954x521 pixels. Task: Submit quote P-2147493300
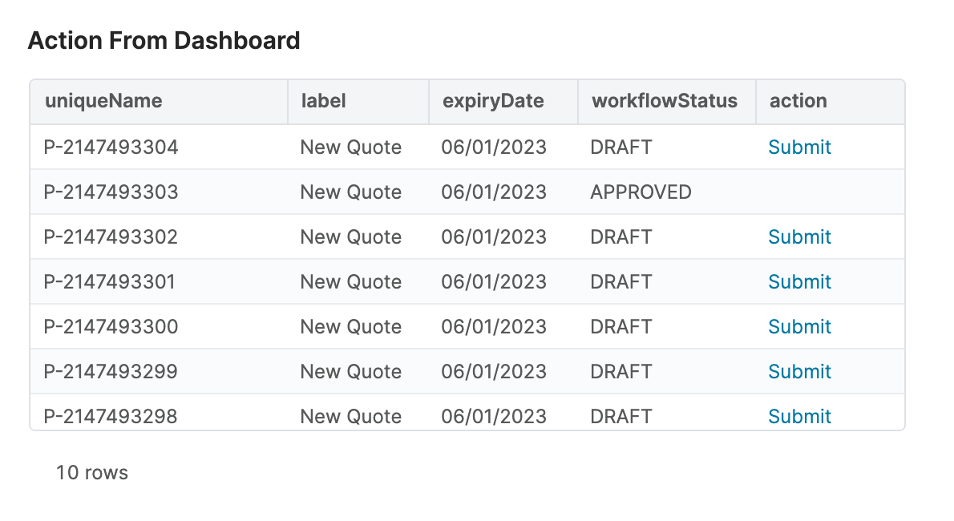pyautogui.click(x=799, y=327)
